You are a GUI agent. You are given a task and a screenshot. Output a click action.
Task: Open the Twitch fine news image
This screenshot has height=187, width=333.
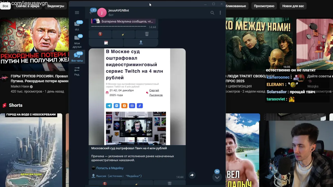point(137,97)
